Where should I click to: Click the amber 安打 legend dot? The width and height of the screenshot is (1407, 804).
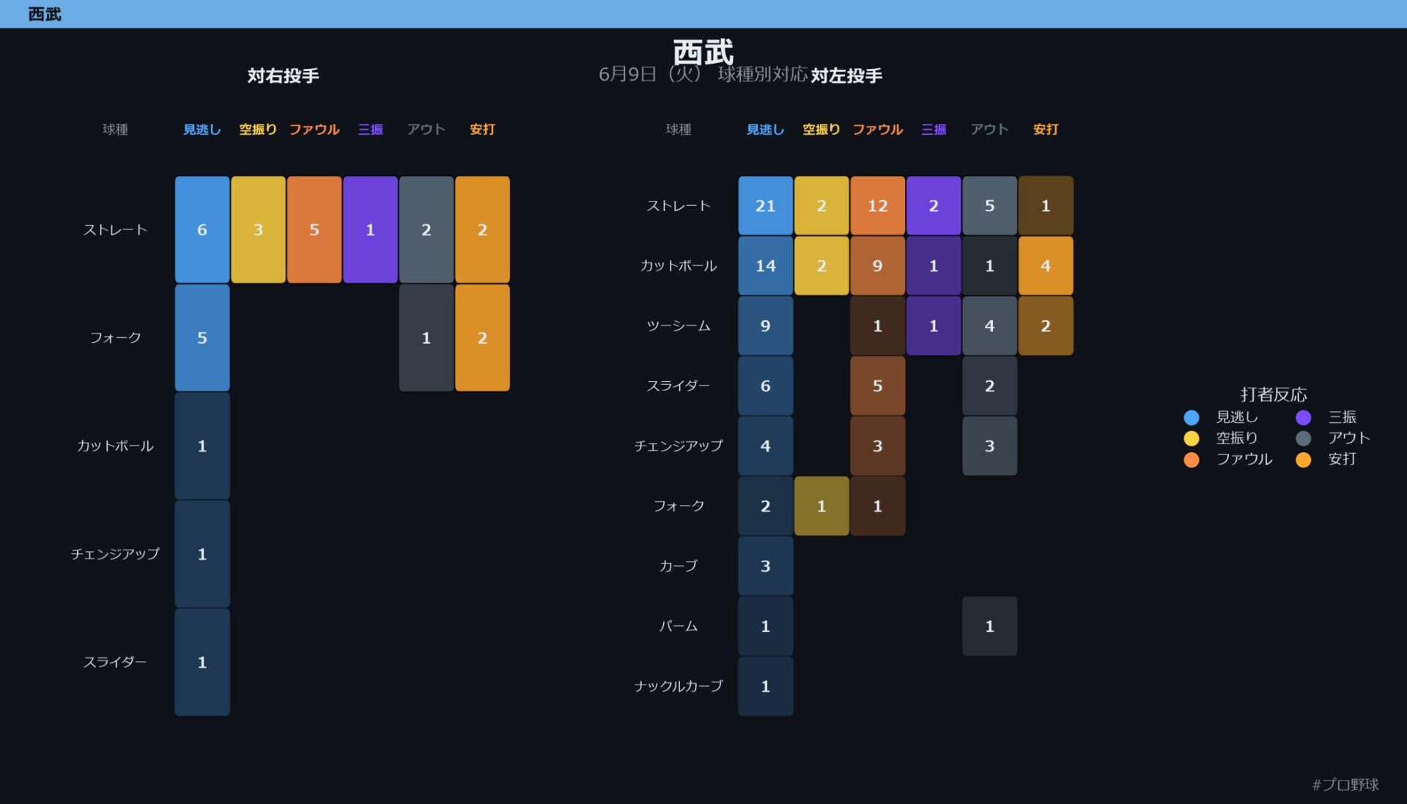[x=1303, y=460]
